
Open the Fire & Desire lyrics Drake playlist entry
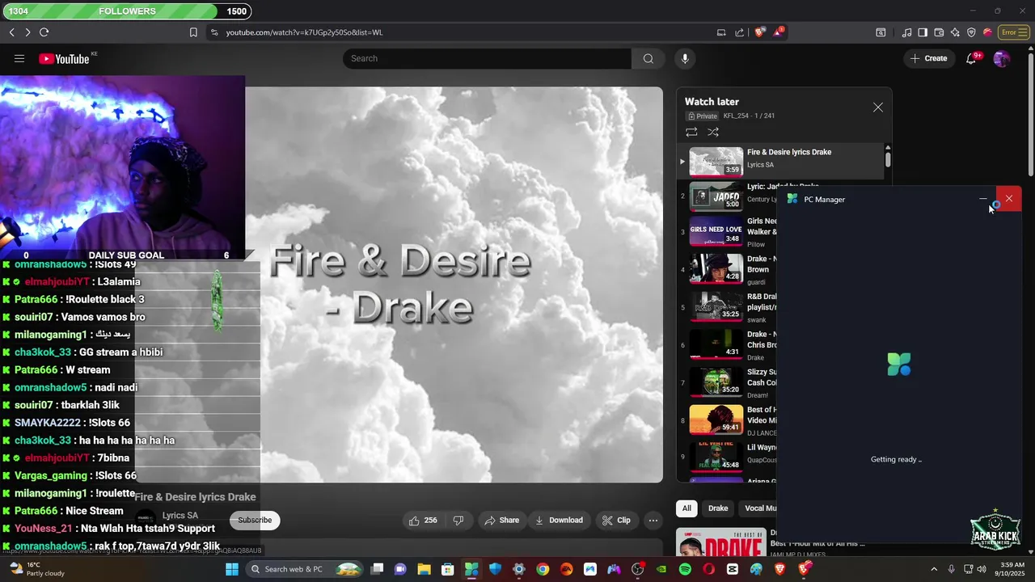coord(782,161)
